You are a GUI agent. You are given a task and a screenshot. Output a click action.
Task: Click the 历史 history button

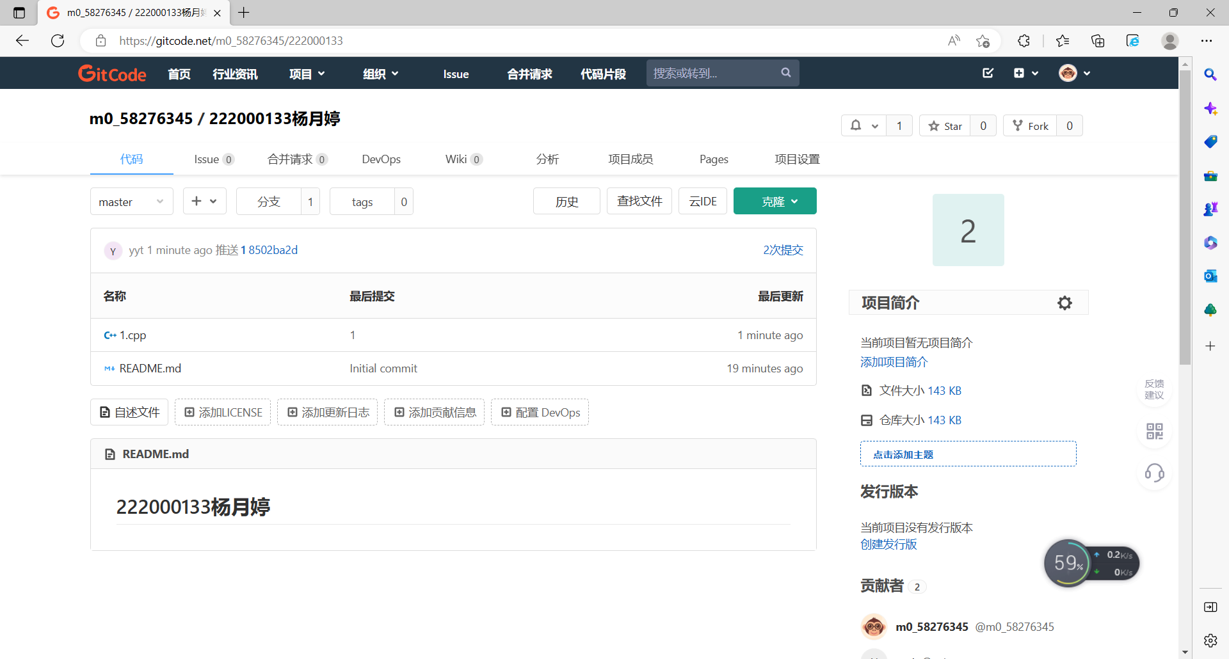(566, 202)
